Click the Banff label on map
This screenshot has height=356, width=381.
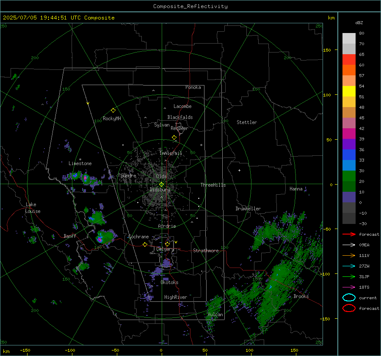point(70,236)
